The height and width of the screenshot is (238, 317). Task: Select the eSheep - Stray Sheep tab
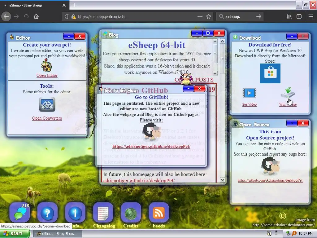[34, 5]
